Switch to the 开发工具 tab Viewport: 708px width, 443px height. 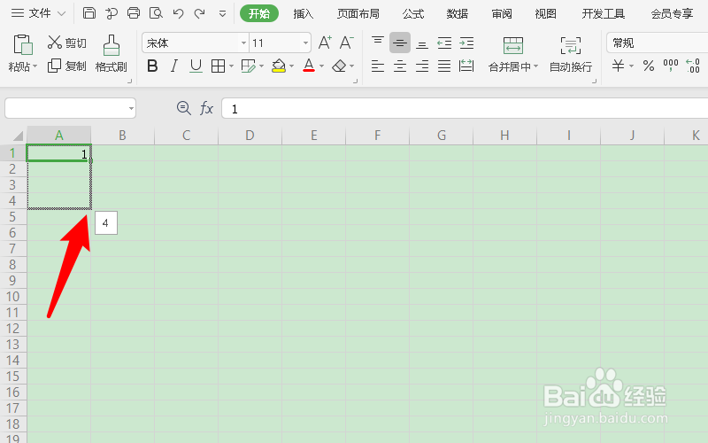tap(604, 13)
